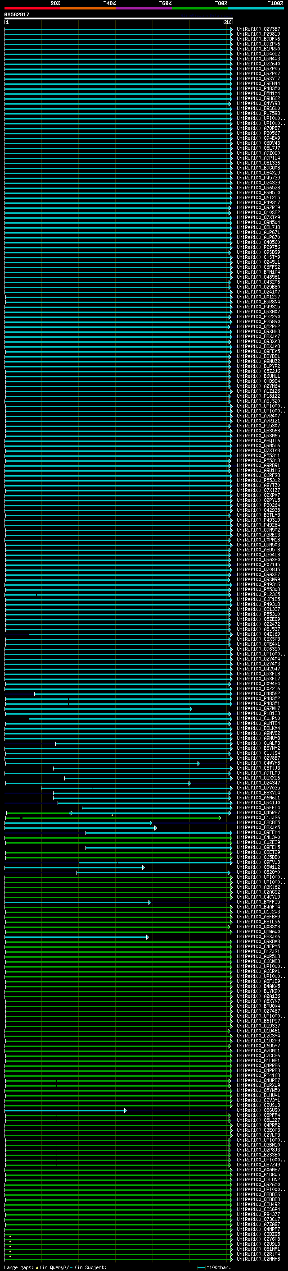
Task: Choose hit UniRef100_P45739
Action: click(x=258, y=178)
